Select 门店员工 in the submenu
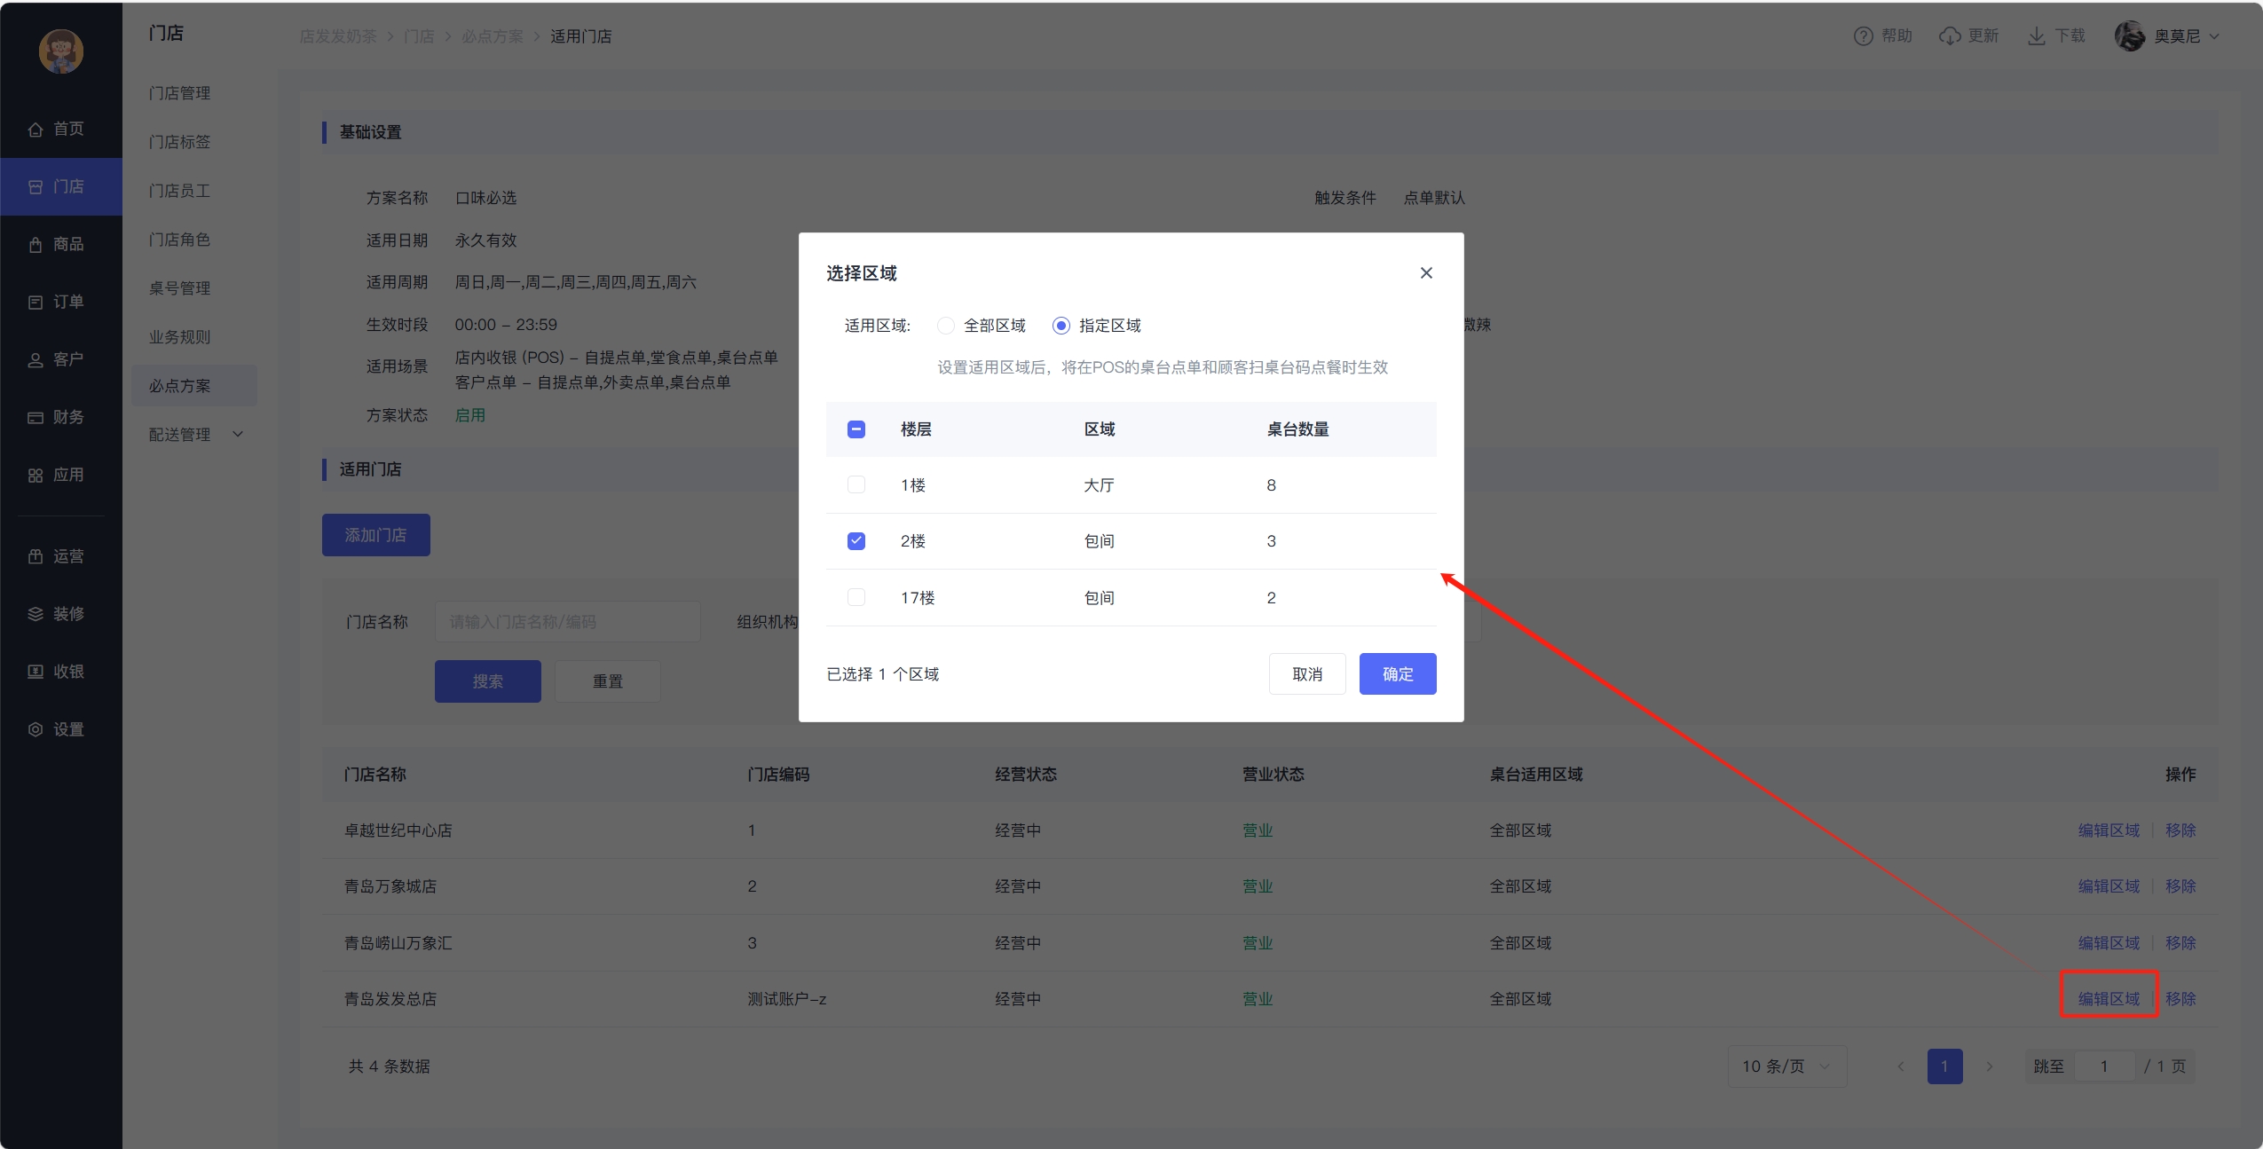Image resolution: width=2263 pixels, height=1149 pixels. pyautogui.click(x=180, y=191)
